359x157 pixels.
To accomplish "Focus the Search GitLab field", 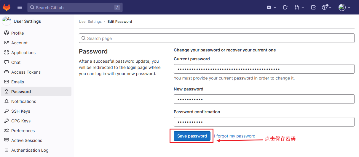I will (75, 7).
